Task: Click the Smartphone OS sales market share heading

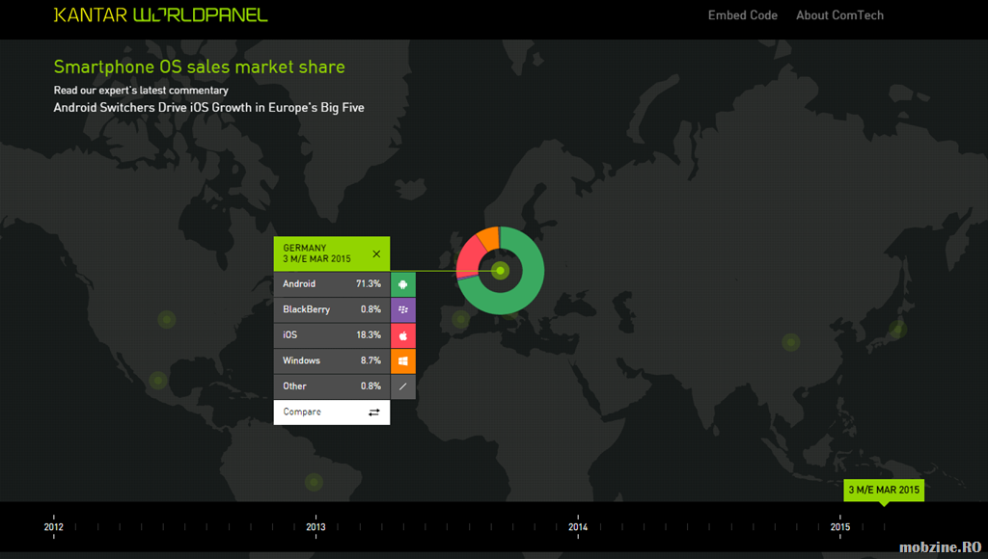Action: 199,67
